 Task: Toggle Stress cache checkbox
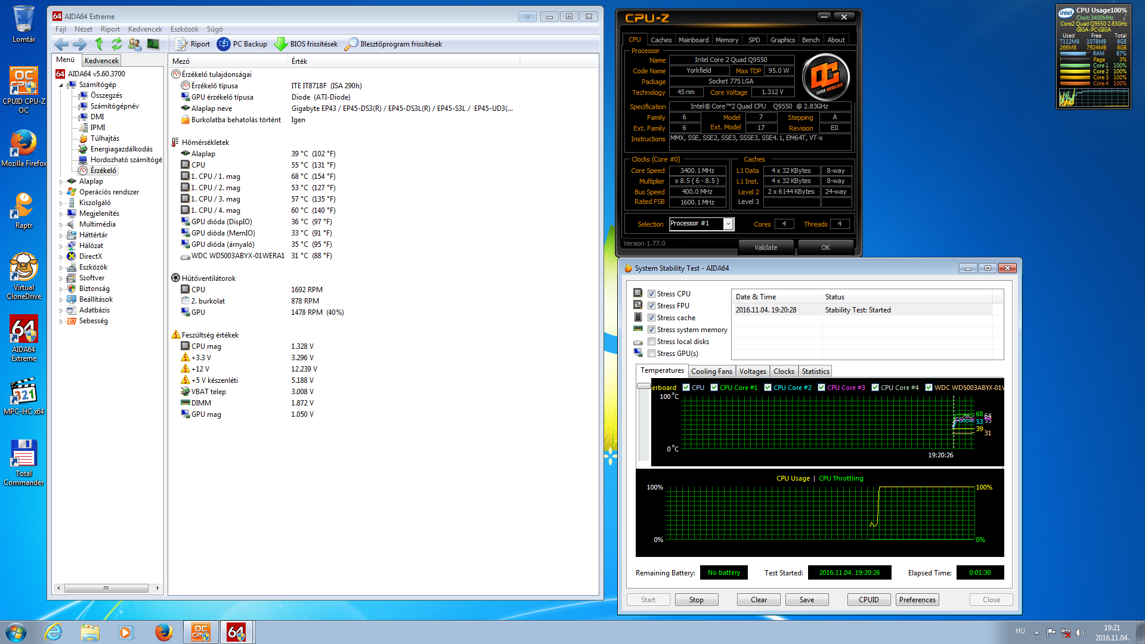click(x=652, y=318)
